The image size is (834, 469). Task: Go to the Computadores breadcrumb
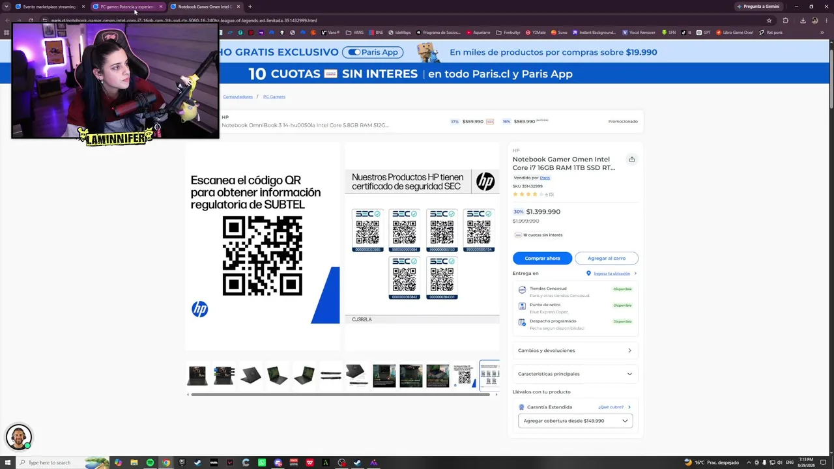click(x=238, y=96)
